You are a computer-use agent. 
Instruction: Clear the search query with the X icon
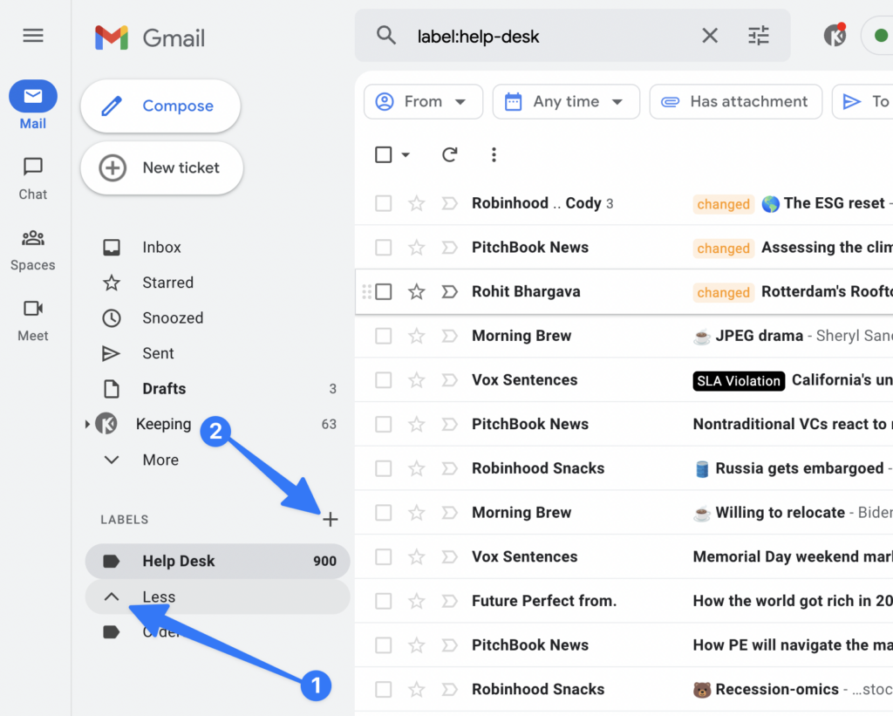(x=710, y=35)
